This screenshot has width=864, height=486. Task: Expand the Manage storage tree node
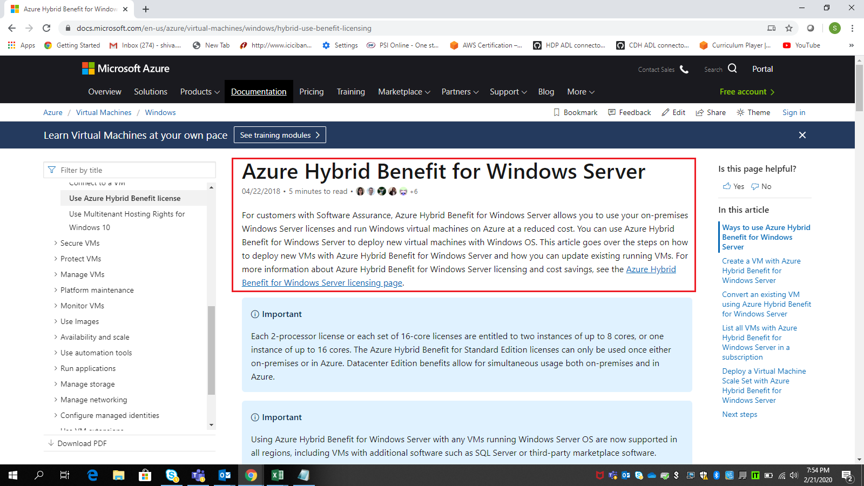coord(56,384)
